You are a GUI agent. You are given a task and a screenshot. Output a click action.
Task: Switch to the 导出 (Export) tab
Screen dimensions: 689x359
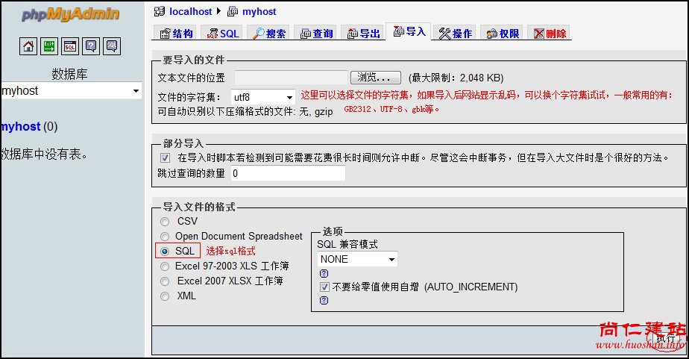tap(363, 34)
